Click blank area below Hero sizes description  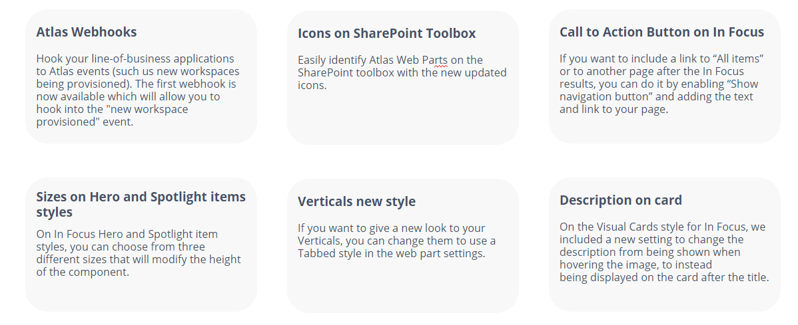(x=141, y=294)
